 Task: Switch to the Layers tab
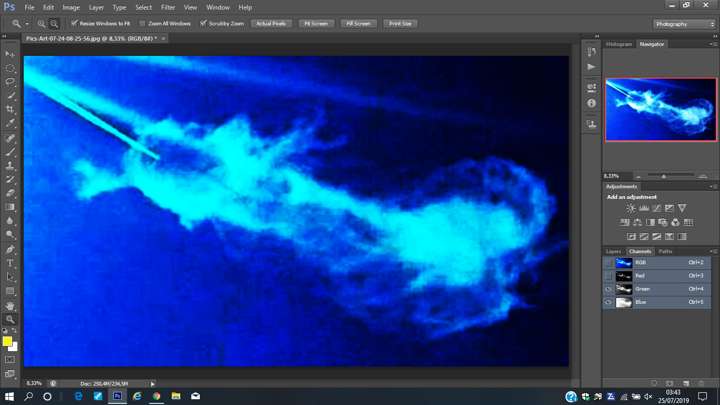[614, 252]
